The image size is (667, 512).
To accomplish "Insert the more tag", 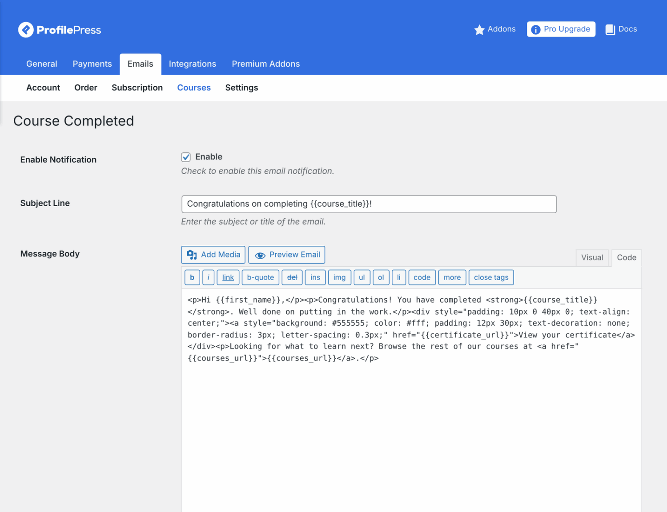I will click(452, 277).
